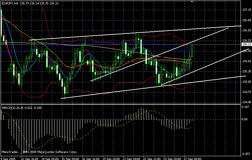Click the 16 Sep 16:00 time label

point(91,159)
